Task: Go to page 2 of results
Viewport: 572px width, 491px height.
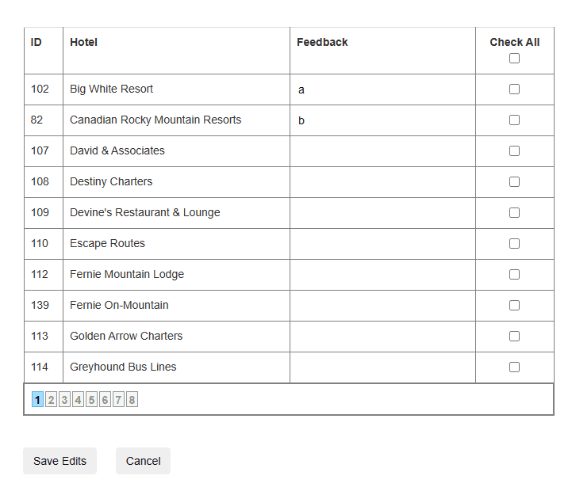Action: 52,400
